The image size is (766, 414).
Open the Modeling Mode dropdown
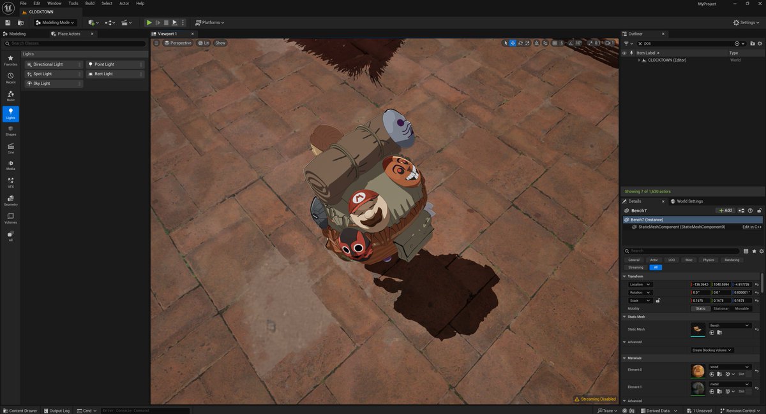56,22
